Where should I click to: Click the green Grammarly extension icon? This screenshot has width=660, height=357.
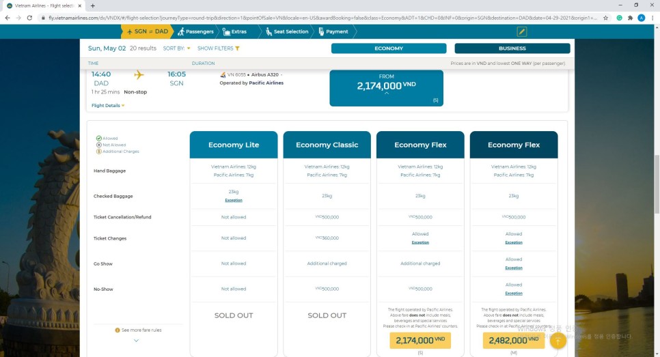click(x=619, y=18)
